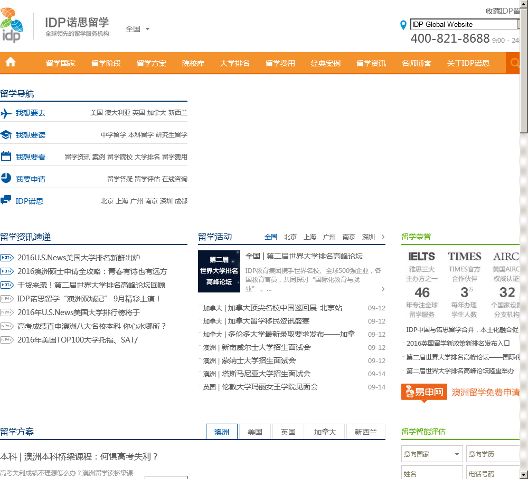Select the 北京 activity tab

tap(290, 237)
